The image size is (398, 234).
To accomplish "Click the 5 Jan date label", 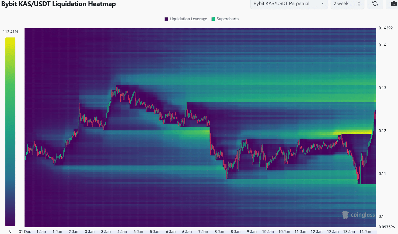I will 155,232.
